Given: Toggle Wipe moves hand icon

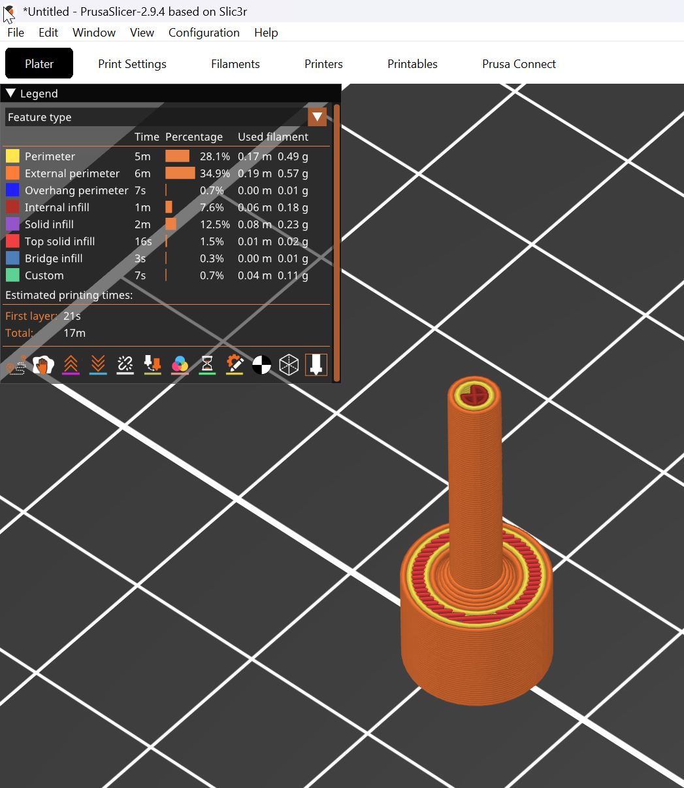Looking at the screenshot, I should click(43, 365).
